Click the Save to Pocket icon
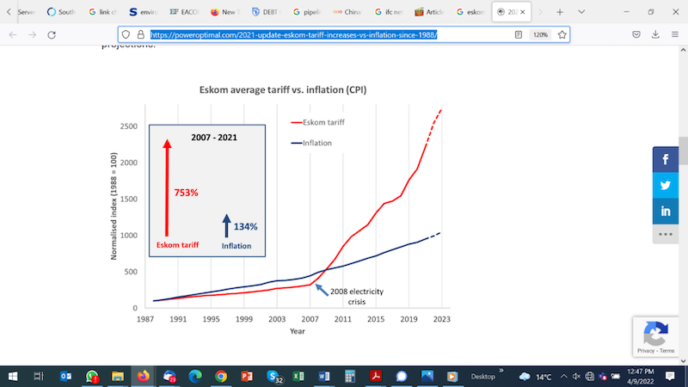Viewport: 688px width, 387px height. [636, 34]
